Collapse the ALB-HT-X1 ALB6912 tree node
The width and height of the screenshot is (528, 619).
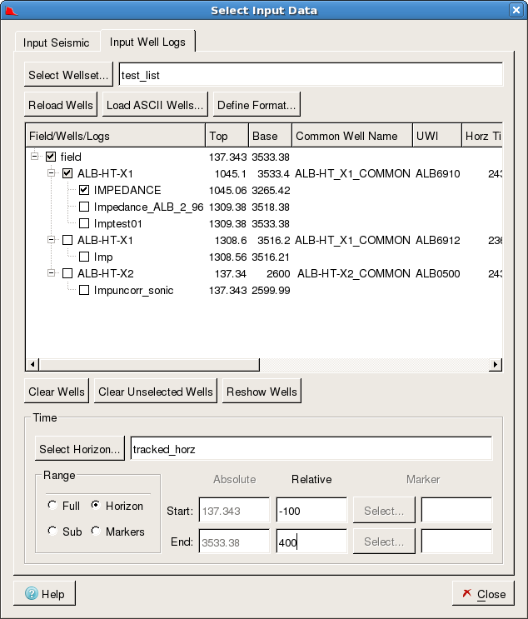tap(51, 240)
